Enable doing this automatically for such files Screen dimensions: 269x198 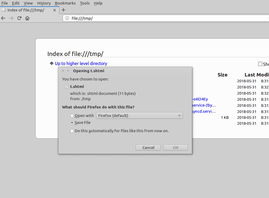click(72, 131)
